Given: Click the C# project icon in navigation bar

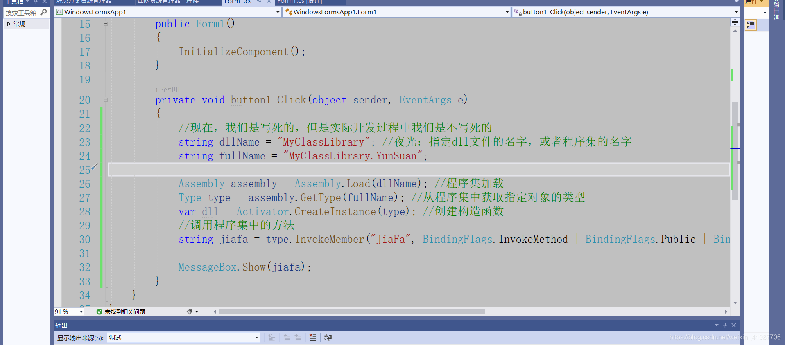Looking at the screenshot, I should [59, 12].
